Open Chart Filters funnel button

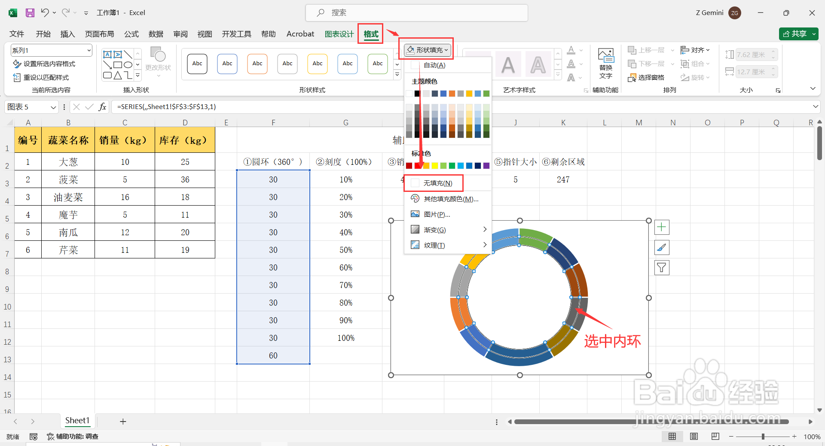coord(662,268)
